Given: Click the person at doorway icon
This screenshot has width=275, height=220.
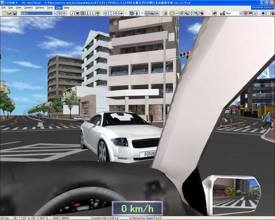Looking at the screenshot, I should tap(165, 13).
